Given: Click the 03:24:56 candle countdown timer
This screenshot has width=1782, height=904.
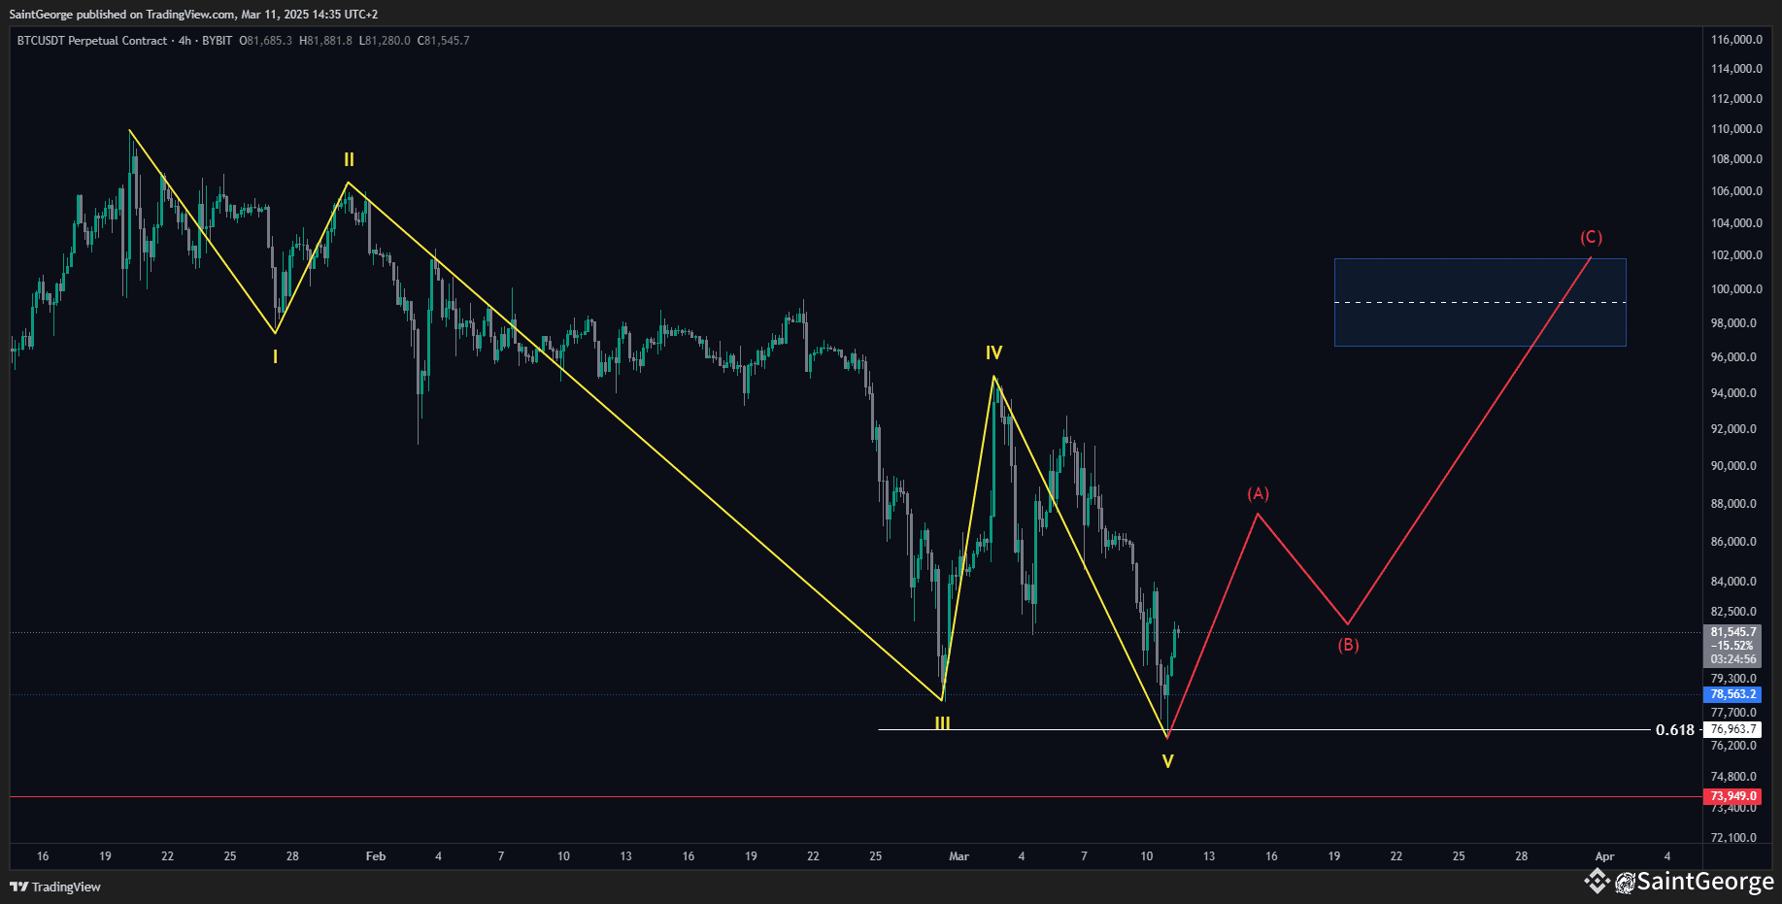Looking at the screenshot, I should [1733, 659].
